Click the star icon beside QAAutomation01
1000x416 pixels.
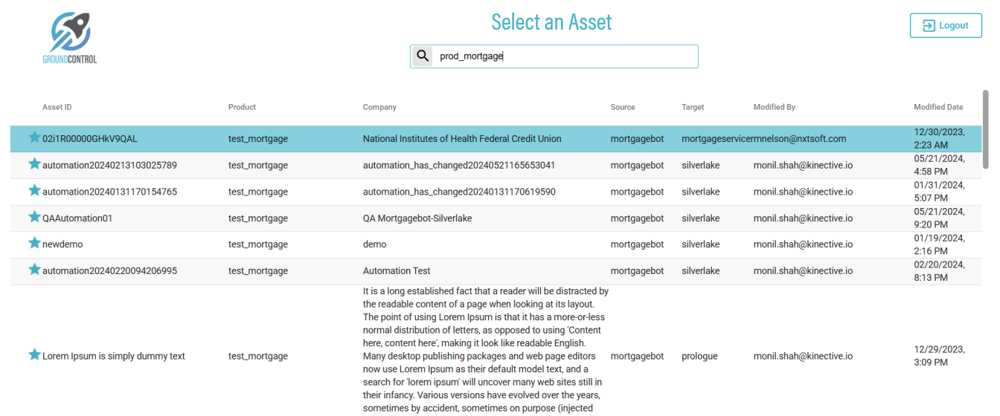(34, 218)
